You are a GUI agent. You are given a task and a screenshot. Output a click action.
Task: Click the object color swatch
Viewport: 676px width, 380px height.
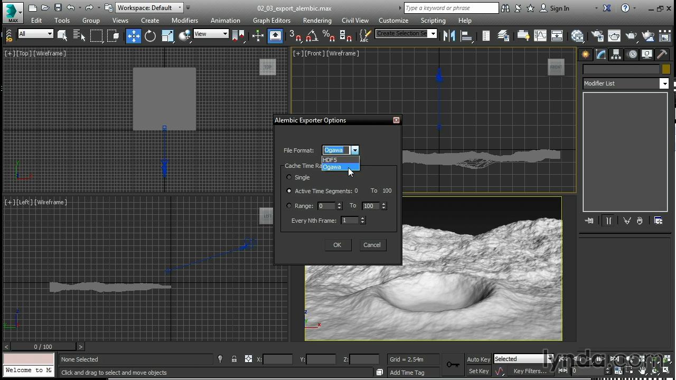pos(666,69)
